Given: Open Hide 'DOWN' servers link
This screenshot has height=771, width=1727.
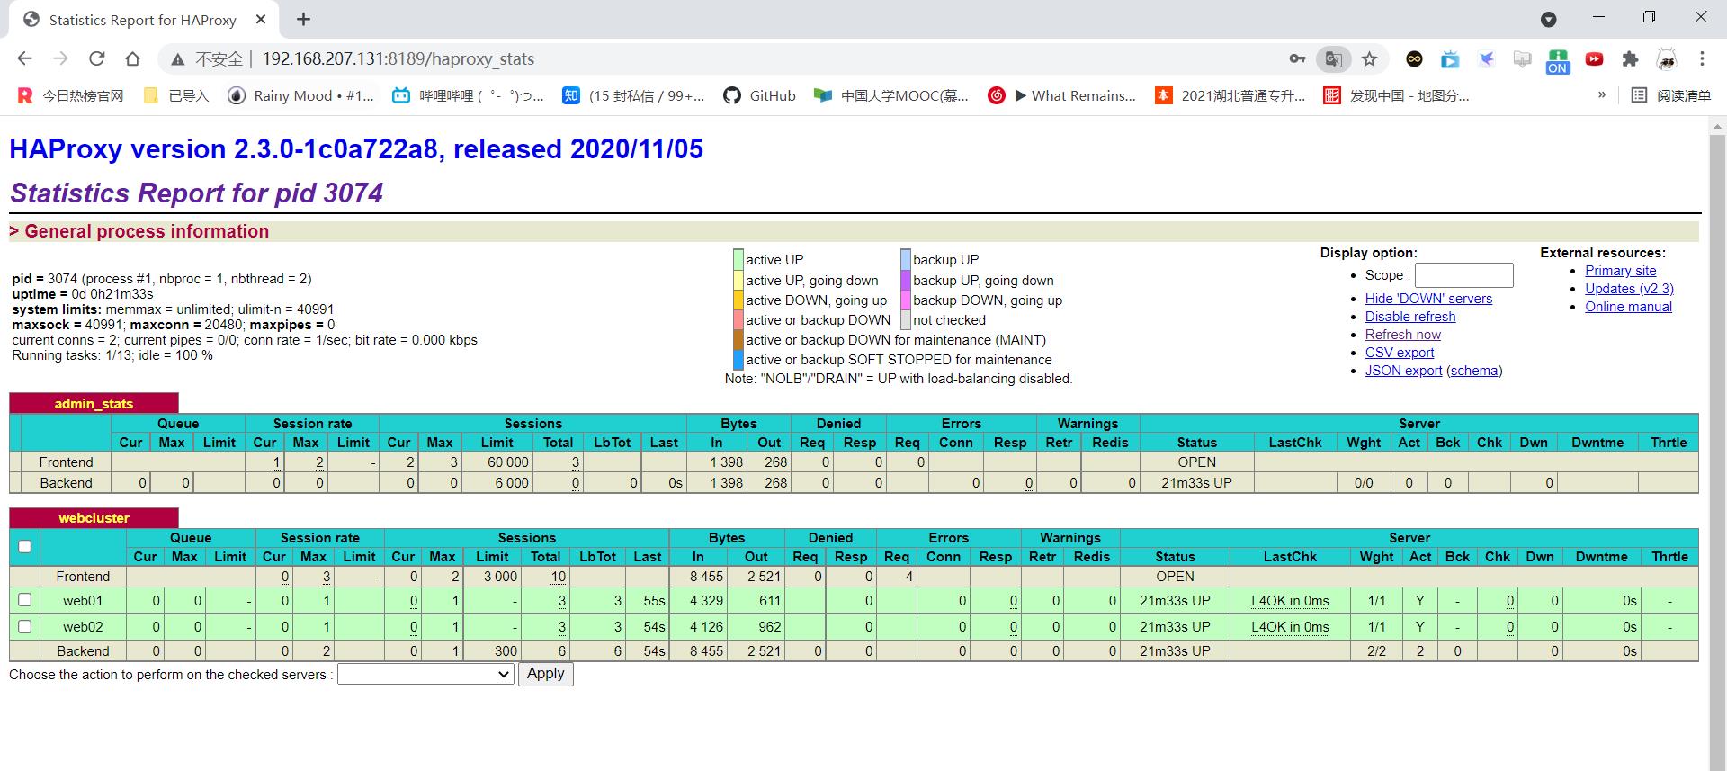Looking at the screenshot, I should point(1428,299).
